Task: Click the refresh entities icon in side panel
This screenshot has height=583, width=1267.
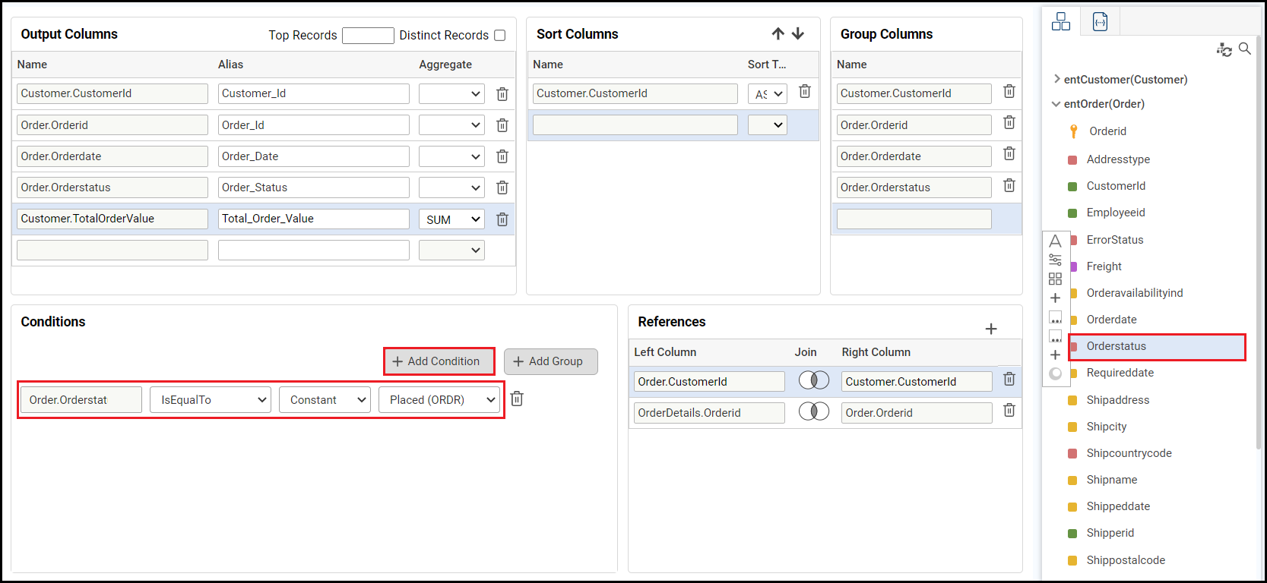Action: point(1224,50)
